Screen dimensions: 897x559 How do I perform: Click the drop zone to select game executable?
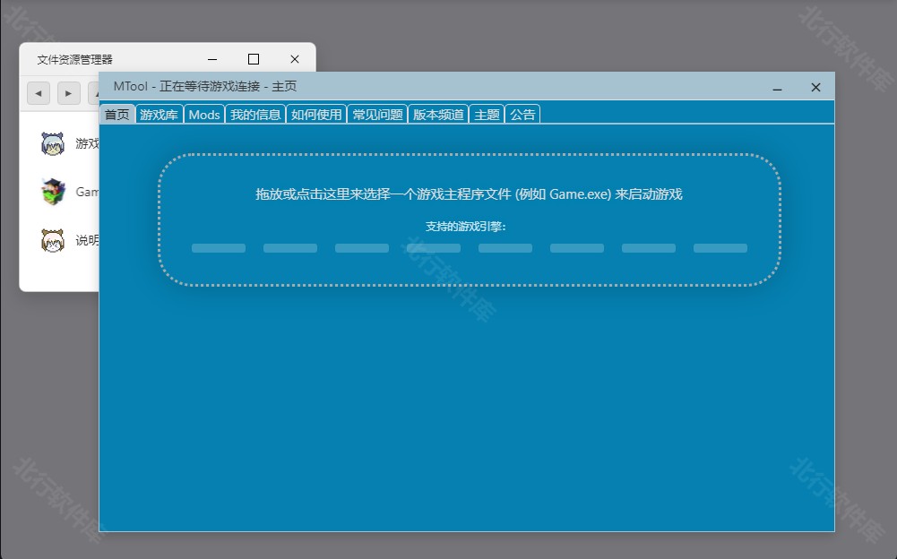pos(469,194)
